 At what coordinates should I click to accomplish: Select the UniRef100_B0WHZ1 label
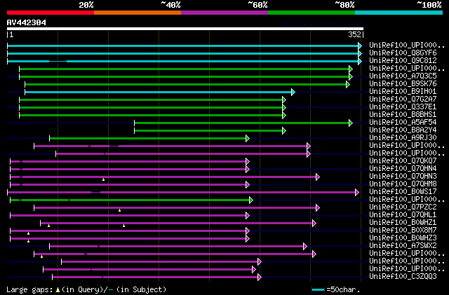click(403, 223)
